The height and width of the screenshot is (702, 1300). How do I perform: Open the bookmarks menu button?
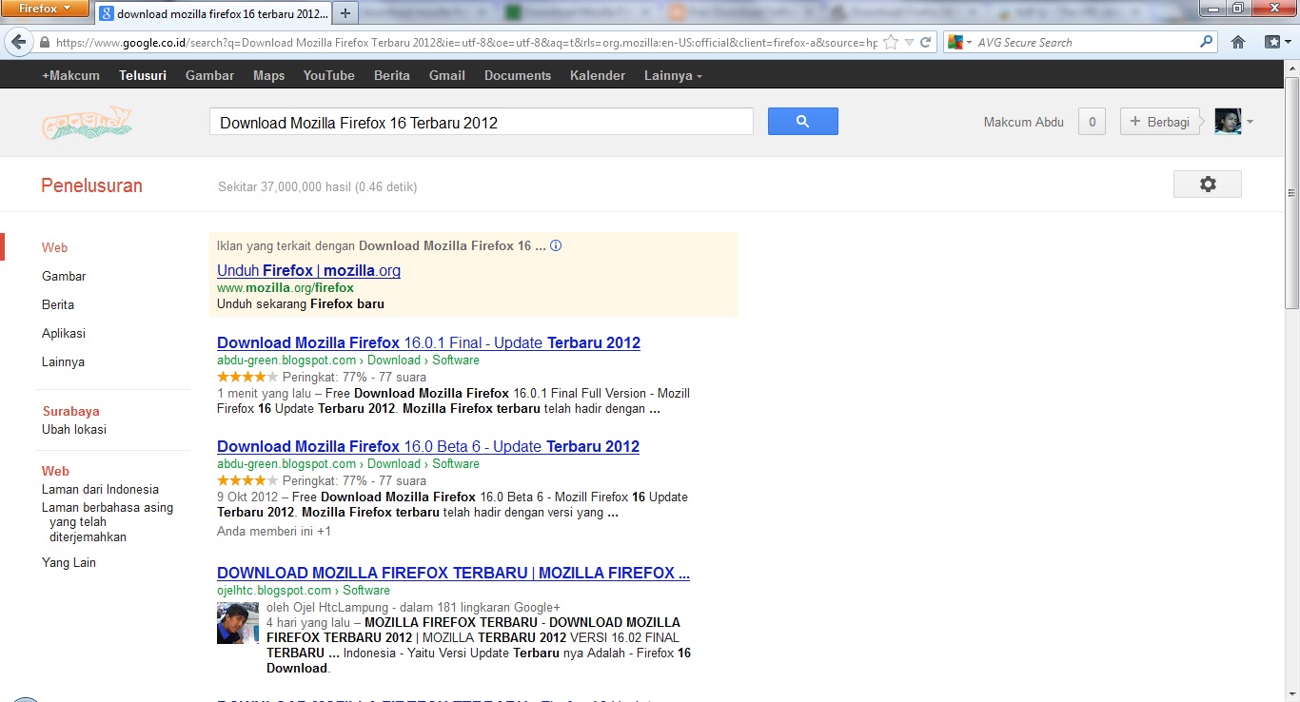[x=1275, y=43]
